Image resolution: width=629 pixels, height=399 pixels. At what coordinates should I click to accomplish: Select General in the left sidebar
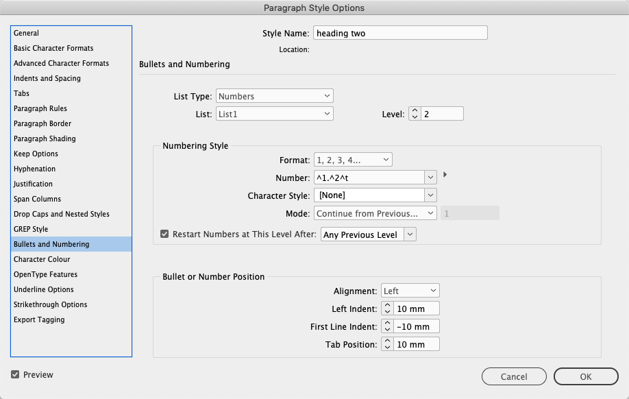tap(27, 33)
